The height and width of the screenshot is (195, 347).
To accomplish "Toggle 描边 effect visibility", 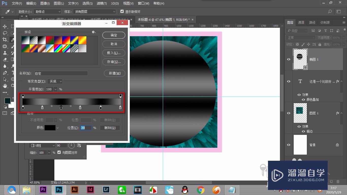I will pyautogui.click(x=304, y=131).
